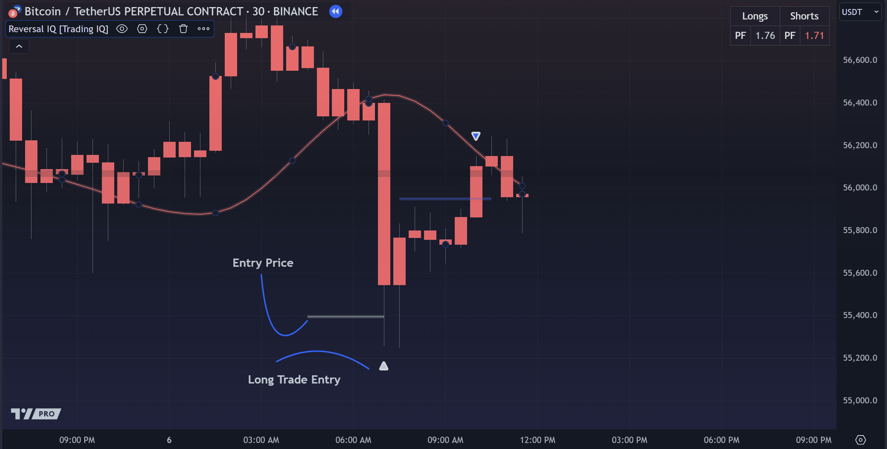Click the short signal down triangle marker
This screenshot has height=449, width=887.
tap(476, 136)
